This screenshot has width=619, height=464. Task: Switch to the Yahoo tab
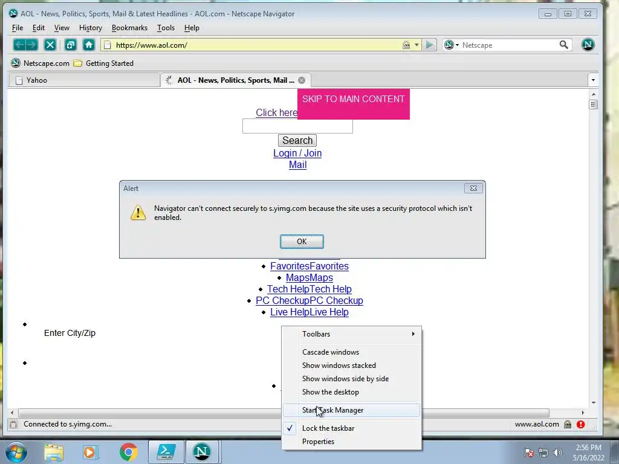point(85,80)
